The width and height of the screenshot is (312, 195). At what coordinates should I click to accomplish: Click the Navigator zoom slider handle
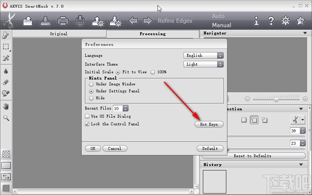pos(276,99)
